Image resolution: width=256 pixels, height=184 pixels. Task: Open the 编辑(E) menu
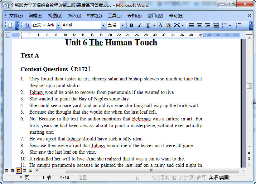(x=35, y=16)
